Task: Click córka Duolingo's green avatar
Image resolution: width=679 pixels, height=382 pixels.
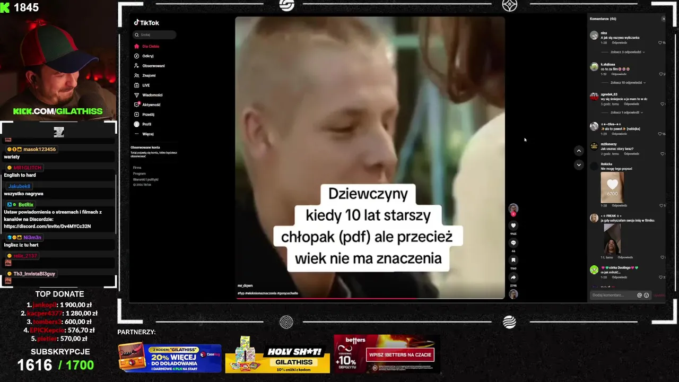Action: coord(594,270)
